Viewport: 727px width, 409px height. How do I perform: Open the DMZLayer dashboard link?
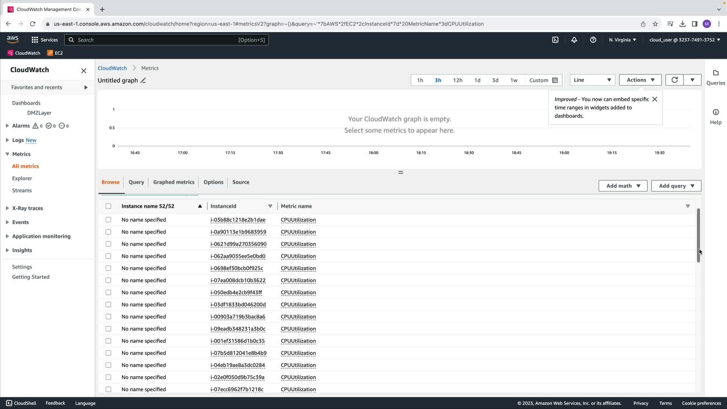coord(39,113)
